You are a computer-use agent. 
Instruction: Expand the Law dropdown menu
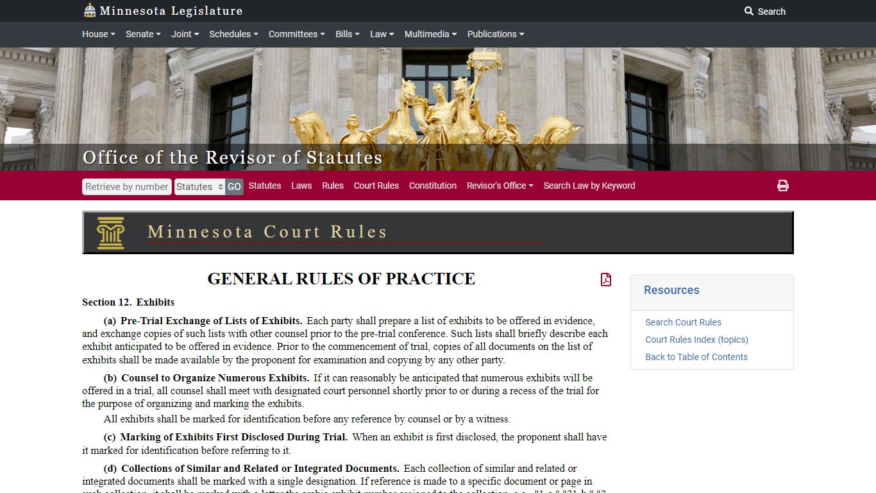(382, 34)
